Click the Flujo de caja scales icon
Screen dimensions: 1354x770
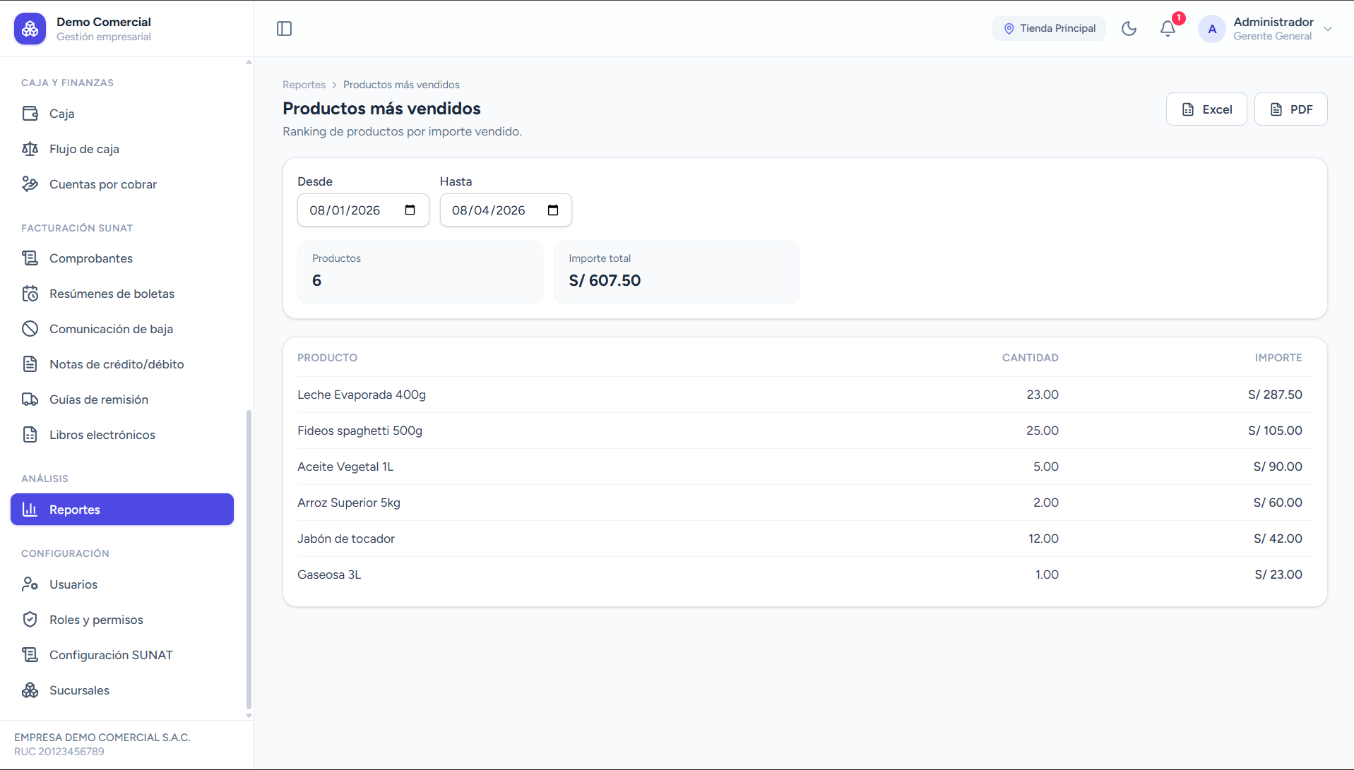pos(30,149)
